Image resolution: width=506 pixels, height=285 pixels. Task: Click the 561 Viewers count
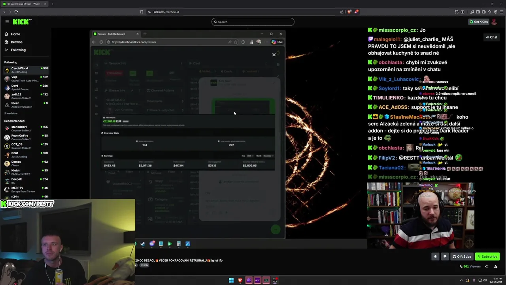click(470, 266)
